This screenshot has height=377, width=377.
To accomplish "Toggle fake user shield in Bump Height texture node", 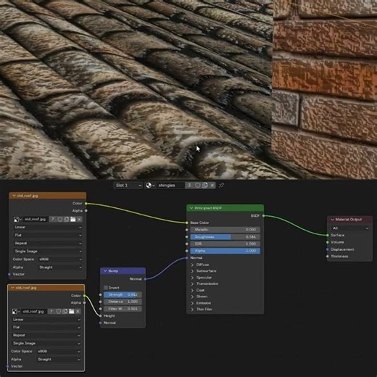I will pos(58,312).
